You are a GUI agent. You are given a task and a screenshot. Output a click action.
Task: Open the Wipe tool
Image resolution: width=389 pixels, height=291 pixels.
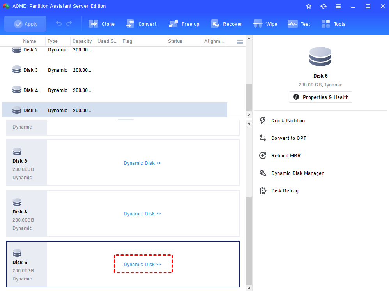[265, 24]
